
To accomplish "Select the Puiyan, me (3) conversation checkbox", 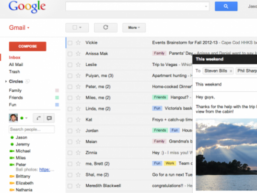I will (x=70, y=76).
